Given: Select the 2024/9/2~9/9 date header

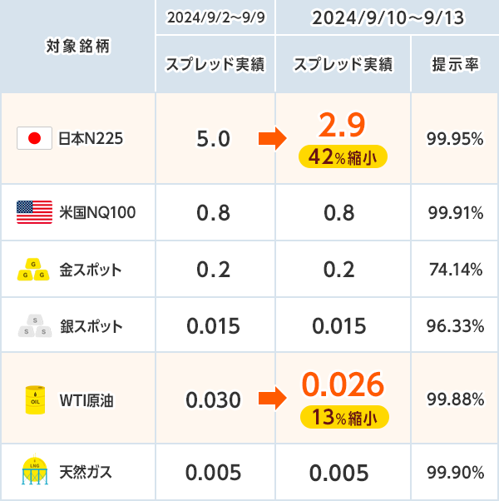Looking at the screenshot, I should tap(215, 17).
